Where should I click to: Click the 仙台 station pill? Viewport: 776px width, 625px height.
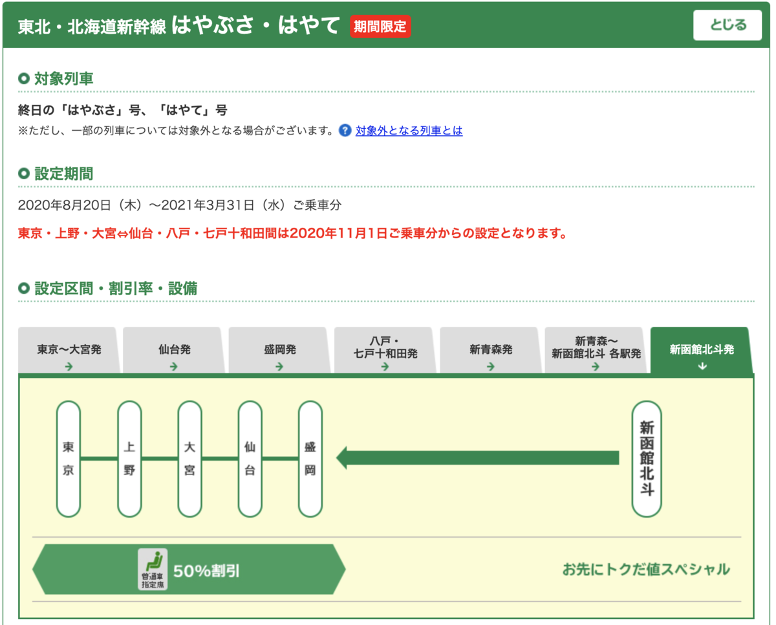tap(250, 459)
